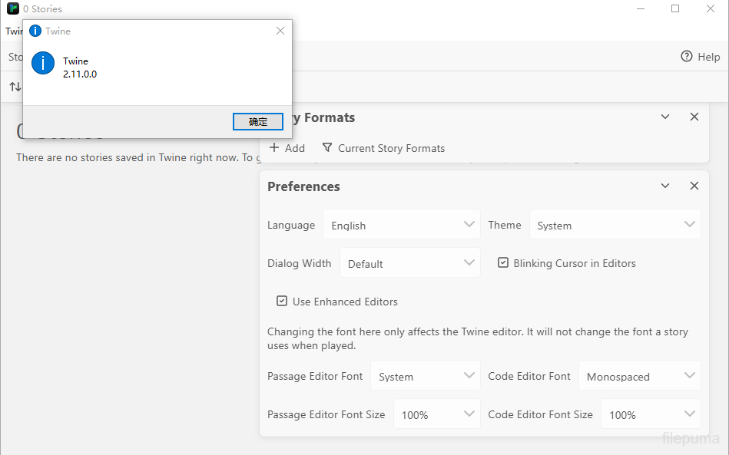Open the Language dropdown set to English

402,225
